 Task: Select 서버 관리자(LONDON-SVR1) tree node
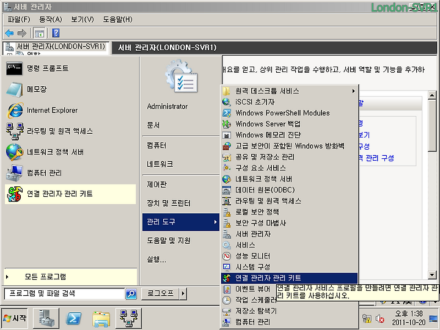(x=61, y=46)
